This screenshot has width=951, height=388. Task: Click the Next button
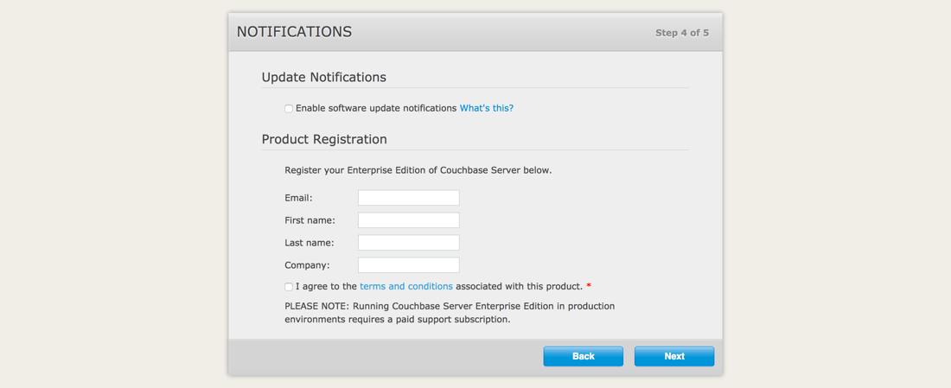(673, 357)
